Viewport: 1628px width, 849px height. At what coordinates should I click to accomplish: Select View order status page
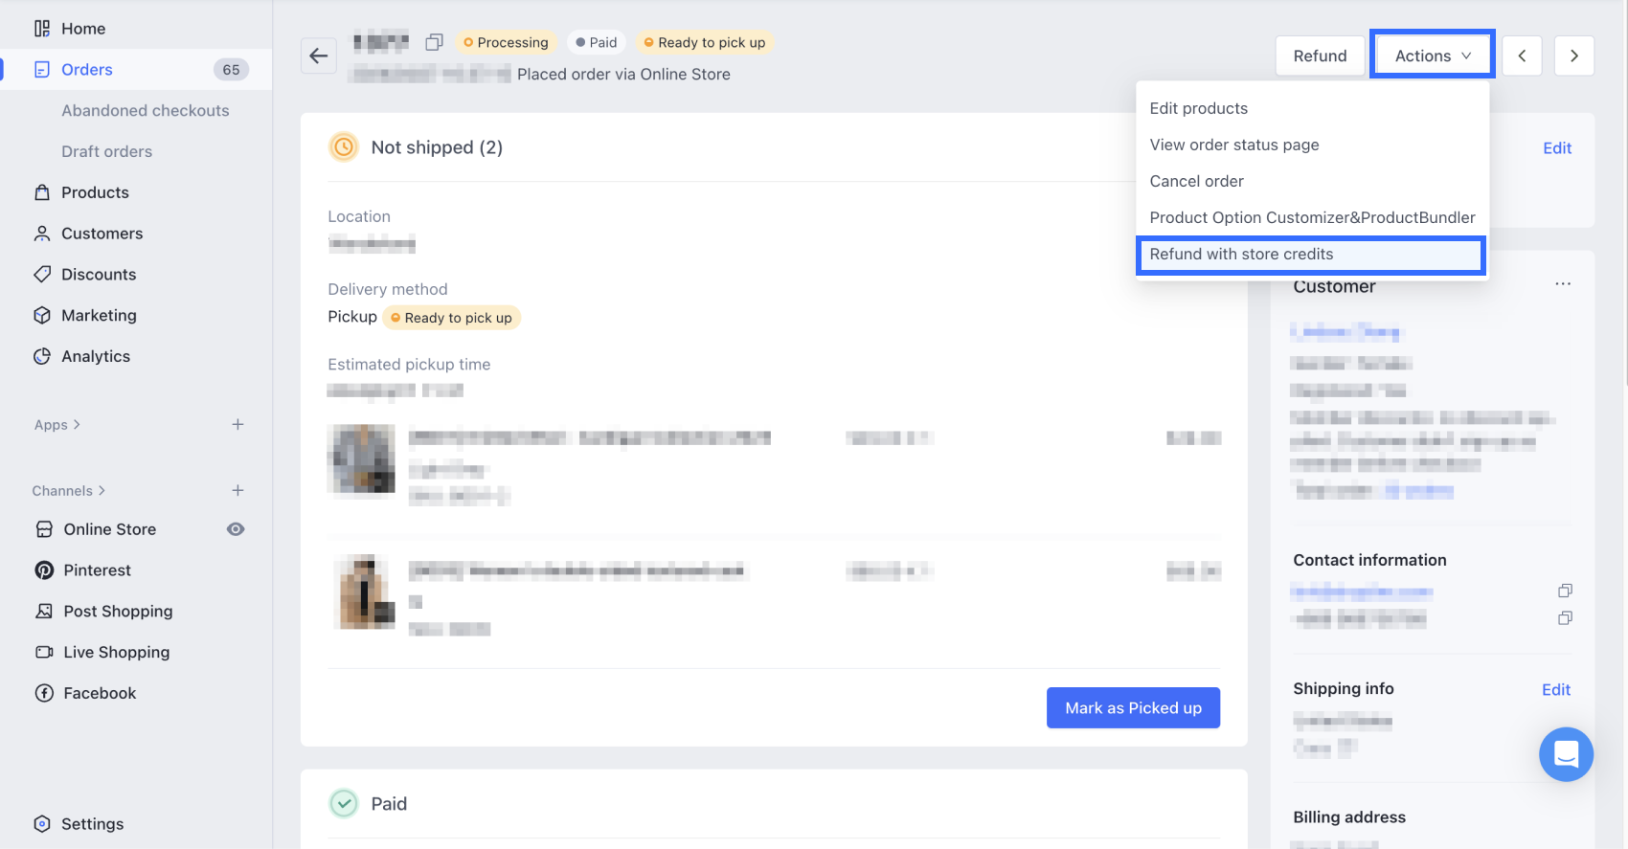[x=1233, y=145]
